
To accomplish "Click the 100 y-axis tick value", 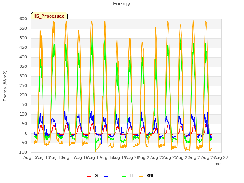I will pyautogui.click(x=23, y=114).
